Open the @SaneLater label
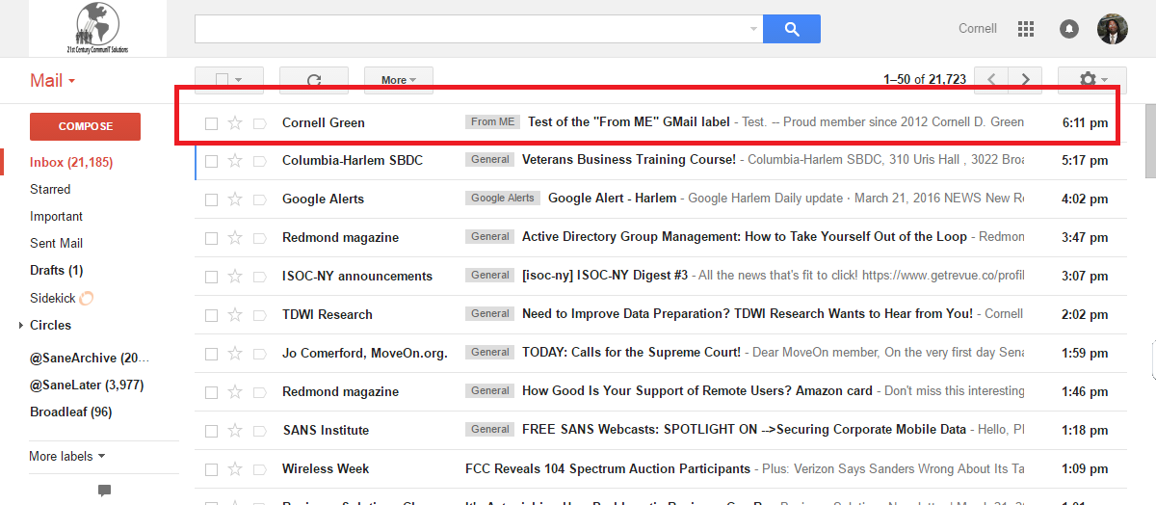Viewport: 1156px width, 505px height. click(x=87, y=385)
